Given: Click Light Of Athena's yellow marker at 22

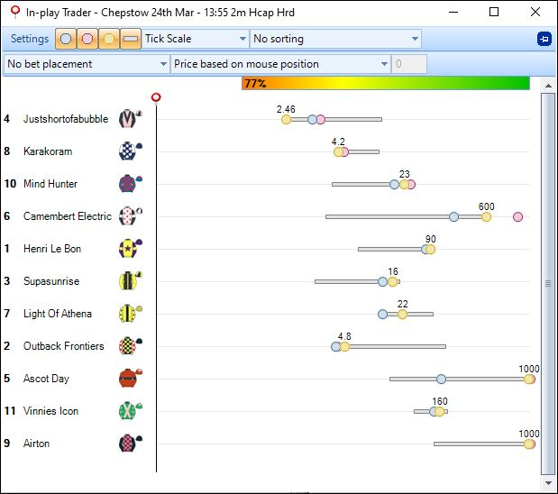Looking at the screenshot, I should [x=402, y=315].
